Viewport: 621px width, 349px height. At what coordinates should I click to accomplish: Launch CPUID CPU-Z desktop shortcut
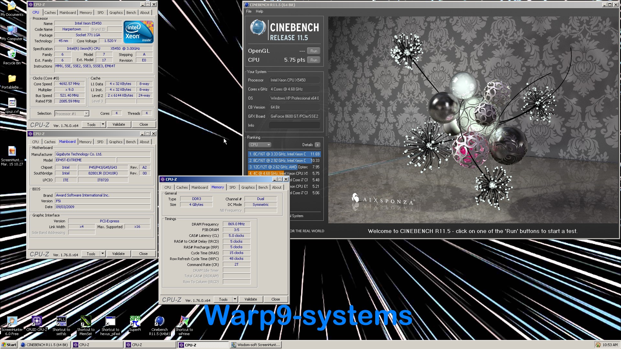[37, 324]
